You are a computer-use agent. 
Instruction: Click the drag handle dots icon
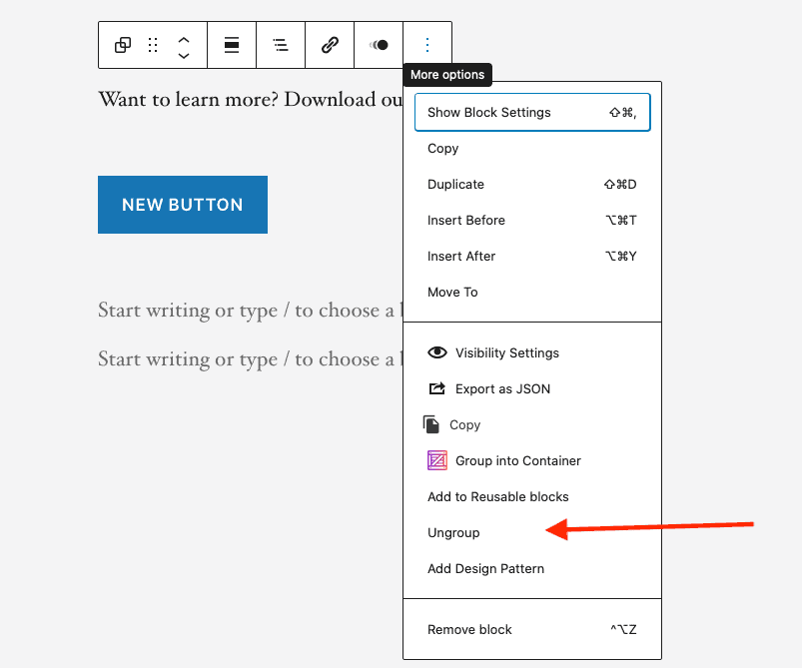153,45
